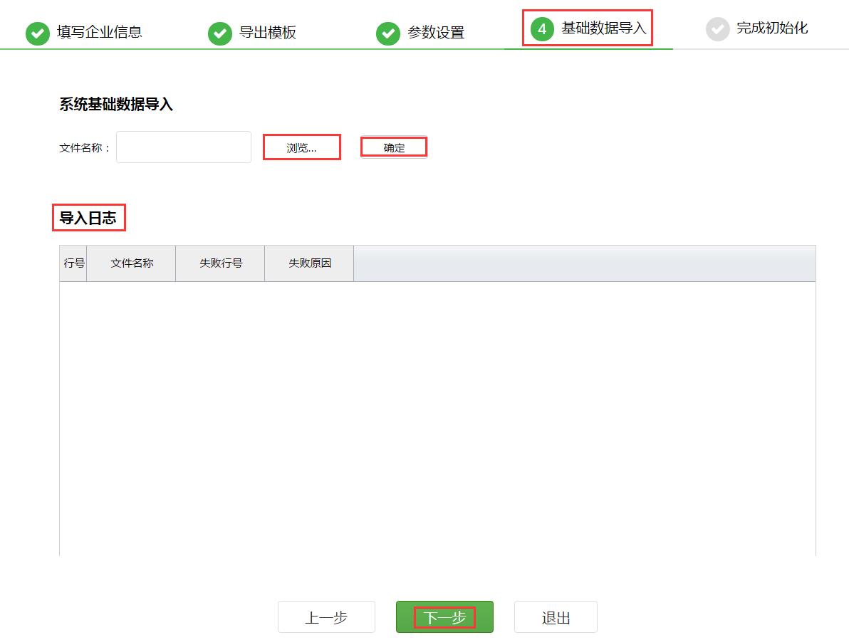Click the 文件名称 text input box
The width and height of the screenshot is (849, 640).
click(184, 147)
